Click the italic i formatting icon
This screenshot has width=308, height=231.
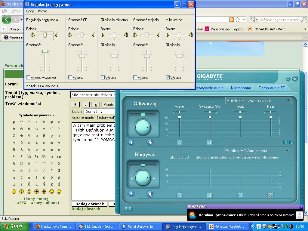(x=85, y=104)
